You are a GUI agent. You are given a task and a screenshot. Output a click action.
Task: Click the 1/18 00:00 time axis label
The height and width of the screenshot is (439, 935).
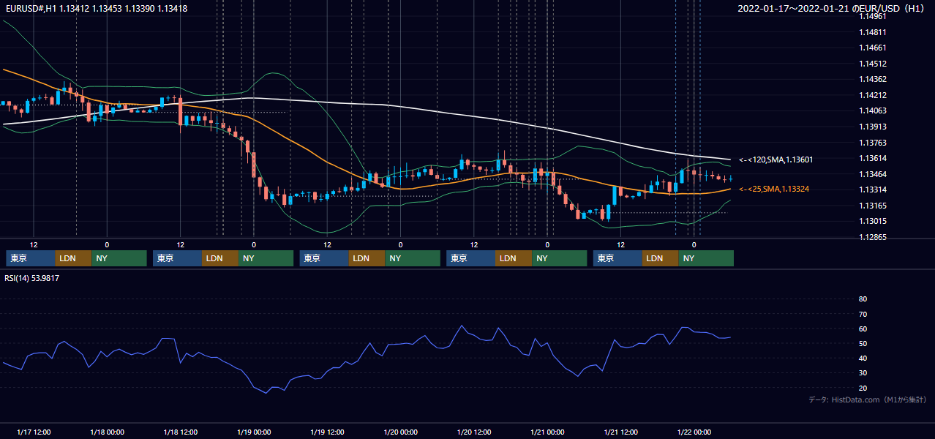(107, 432)
